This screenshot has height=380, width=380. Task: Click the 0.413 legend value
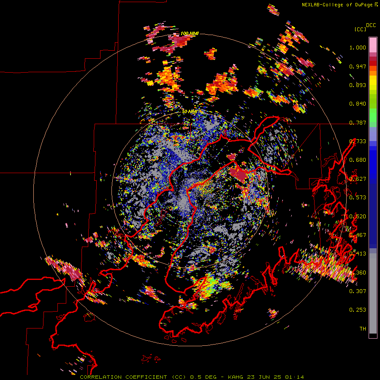pos(358,254)
